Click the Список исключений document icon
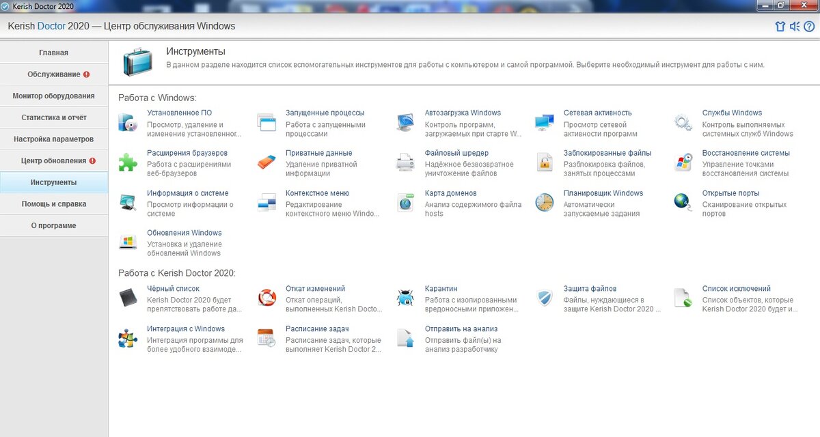Image resolution: width=820 pixels, height=437 pixels. 683,298
